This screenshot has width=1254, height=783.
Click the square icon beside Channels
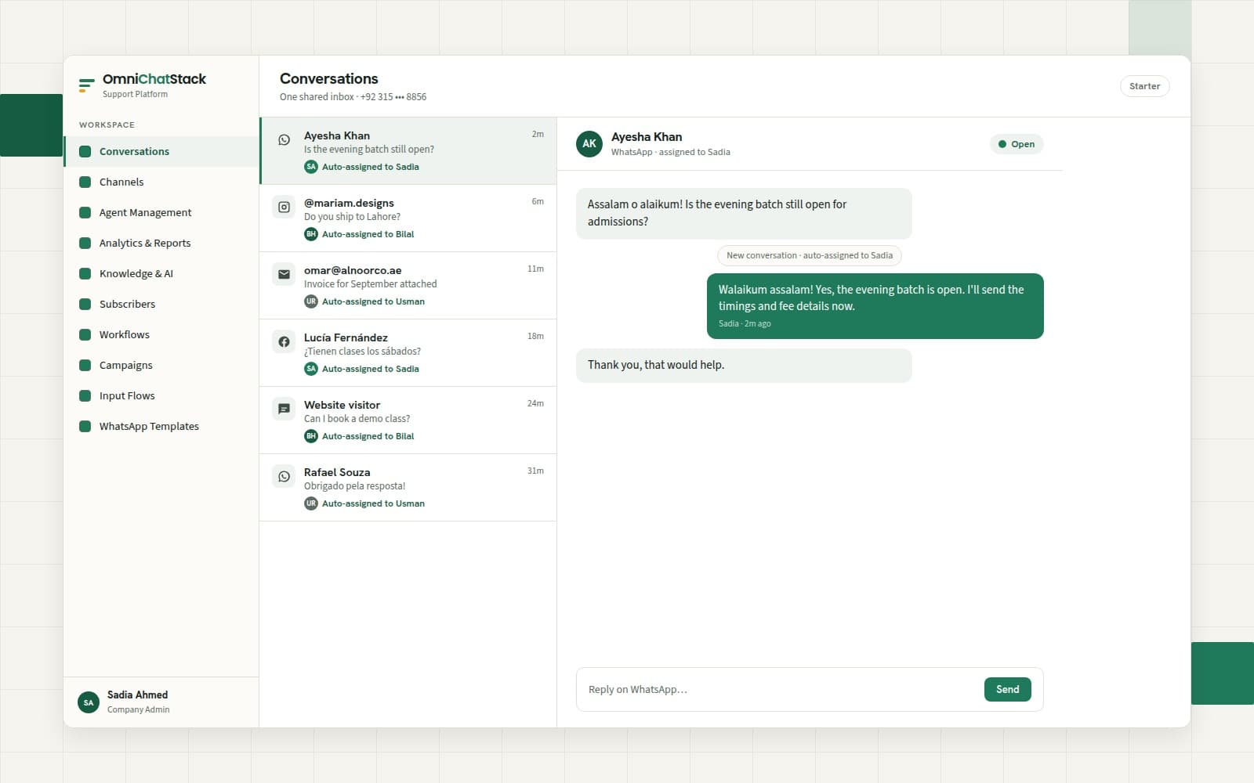(85, 182)
